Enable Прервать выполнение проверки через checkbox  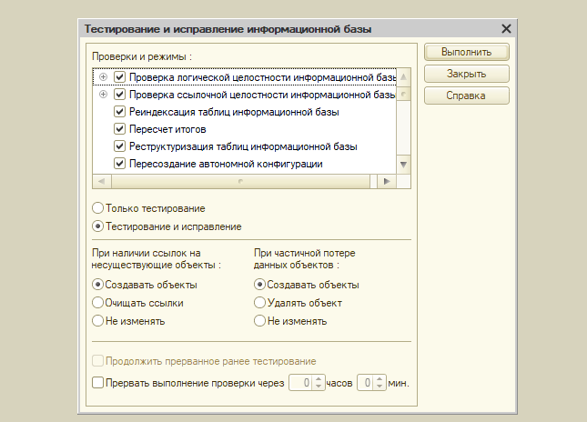98,383
